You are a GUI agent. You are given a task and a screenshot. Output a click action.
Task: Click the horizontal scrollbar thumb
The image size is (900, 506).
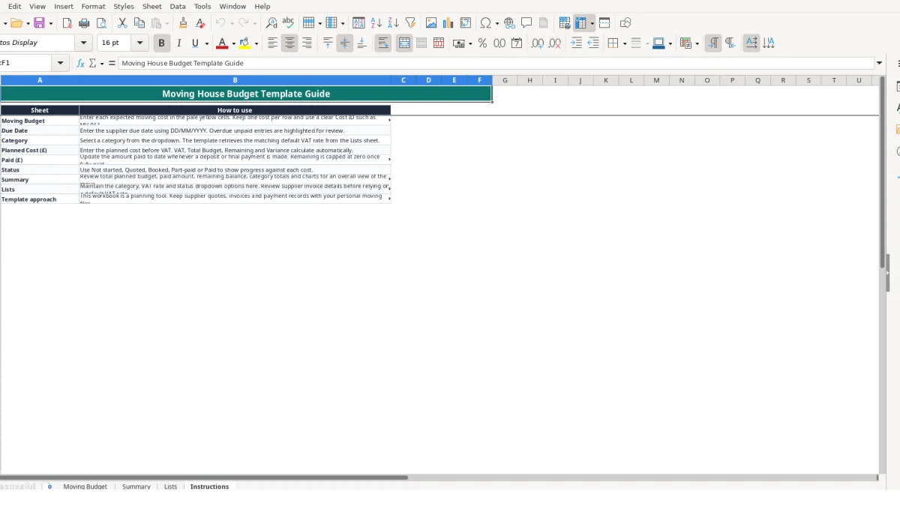click(x=204, y=477)
